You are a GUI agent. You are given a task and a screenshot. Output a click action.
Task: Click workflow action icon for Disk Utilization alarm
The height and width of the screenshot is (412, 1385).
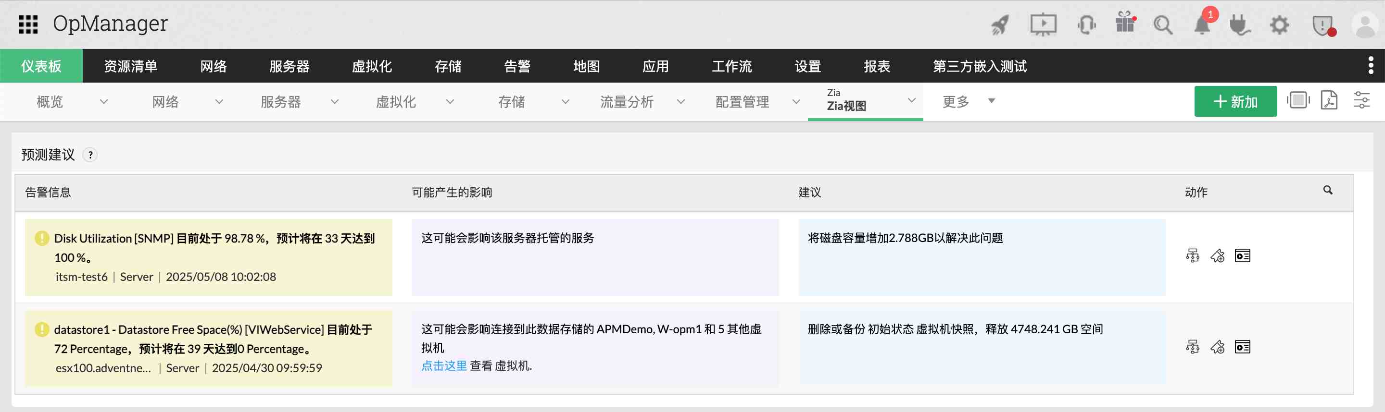(1193, 255)
